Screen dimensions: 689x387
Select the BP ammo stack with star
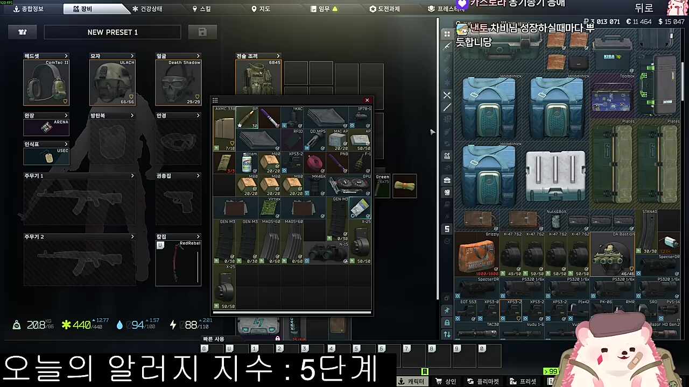click(x=247, y=117)
